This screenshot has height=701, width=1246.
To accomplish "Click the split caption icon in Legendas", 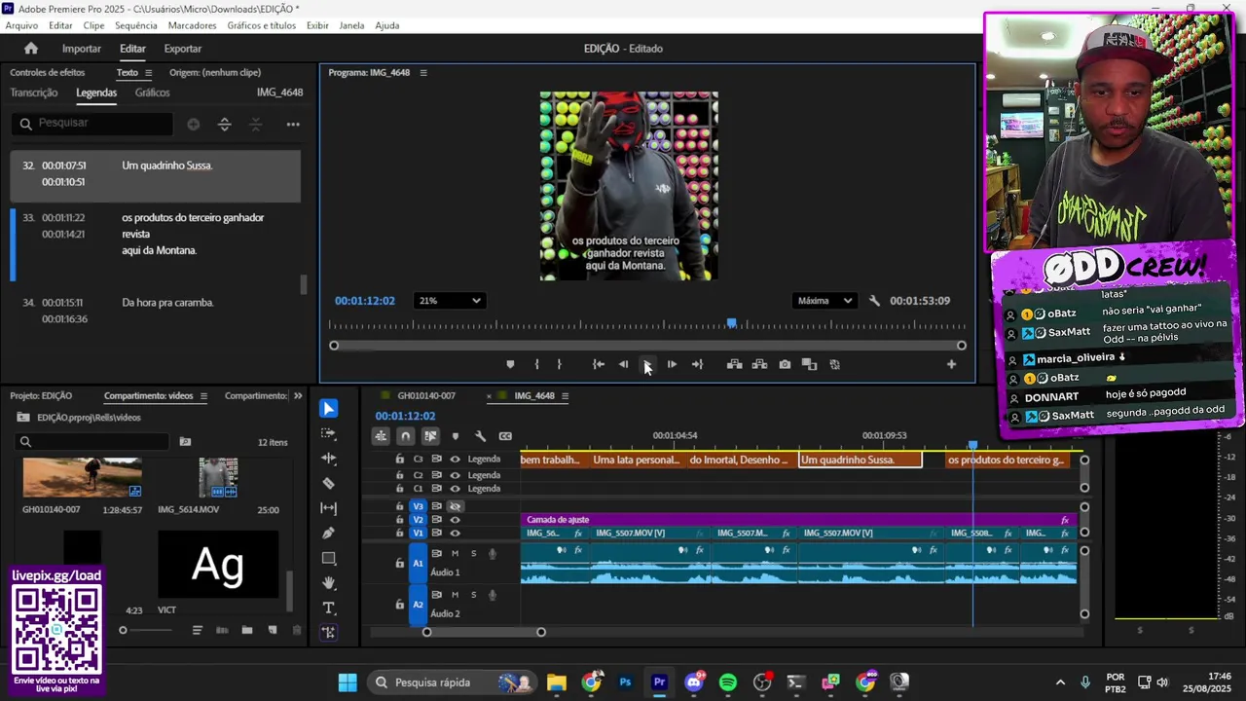I will pyautogui.click(x=224, y=125).
